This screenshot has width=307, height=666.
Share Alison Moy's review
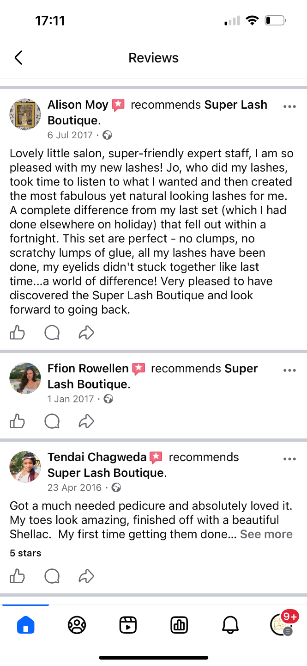[86, 333]
